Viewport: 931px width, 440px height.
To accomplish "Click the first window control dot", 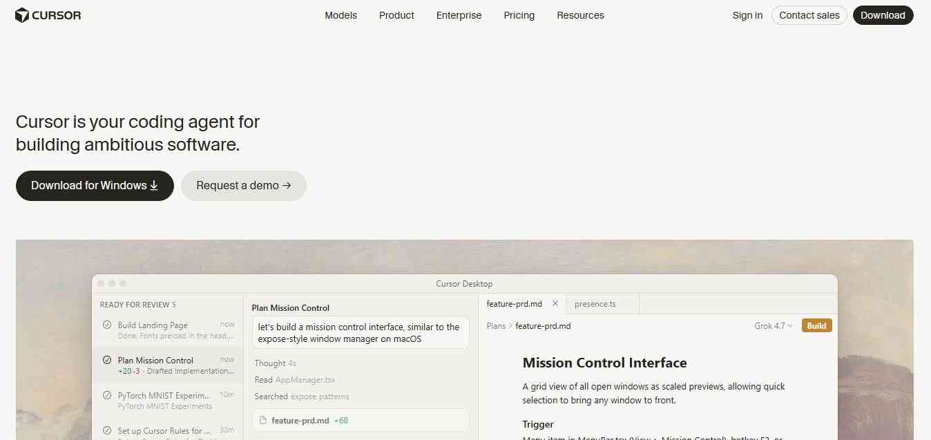I will pyautogui.click(x=101, y=283).
